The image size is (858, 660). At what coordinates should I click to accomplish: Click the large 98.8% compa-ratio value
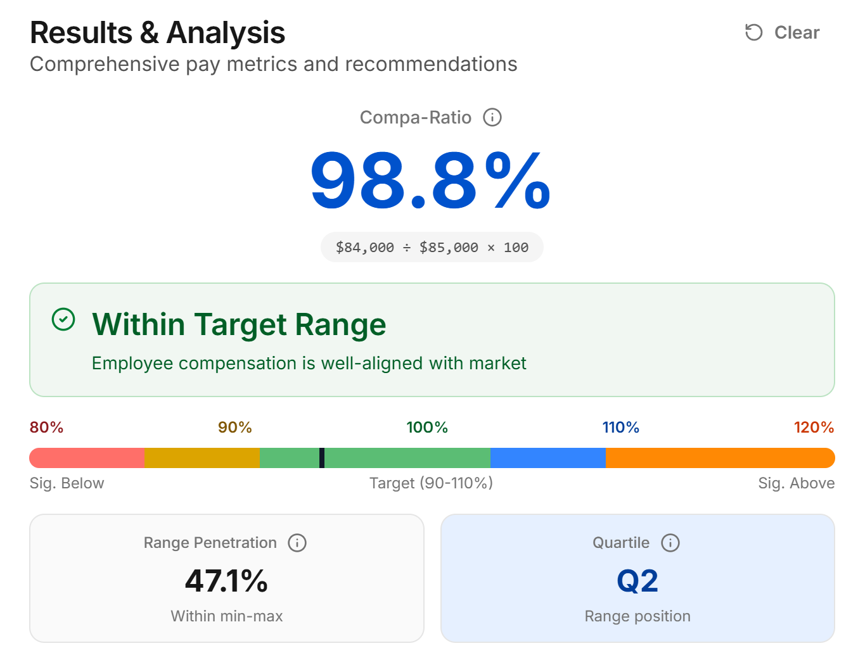(x=430, y=182)
